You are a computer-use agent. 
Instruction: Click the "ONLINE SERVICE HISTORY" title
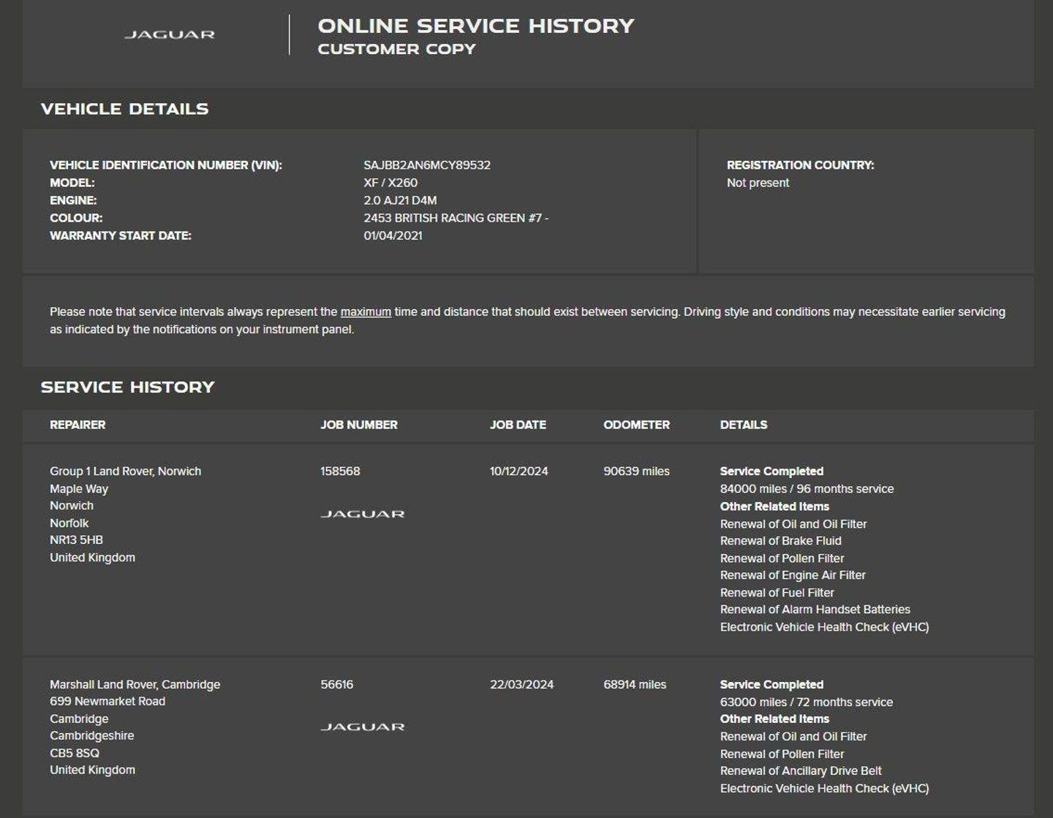pyautogui.click(x=476, y=26)
